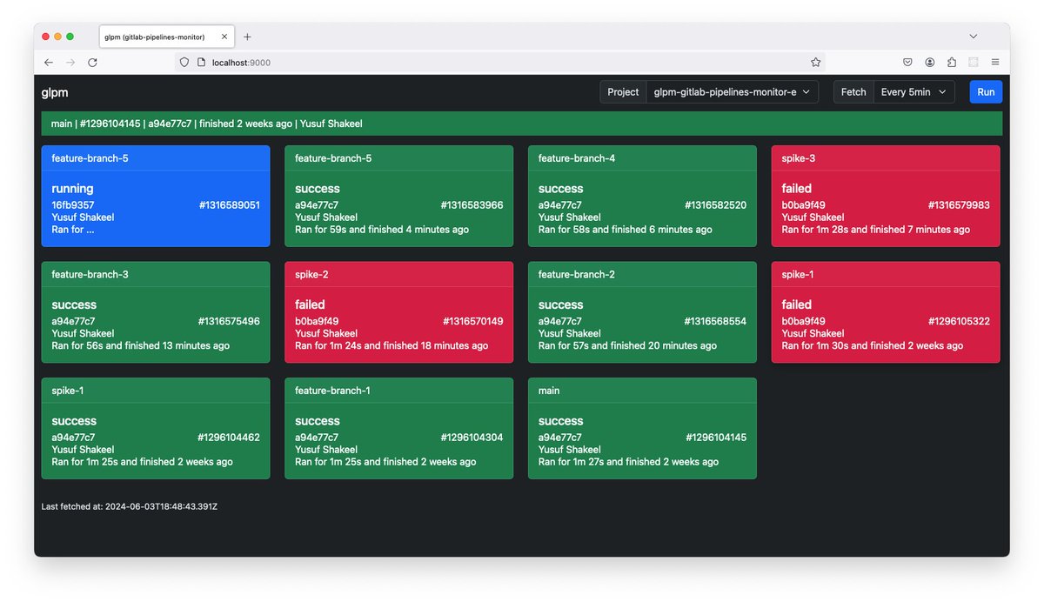This screenshot has width=1044, height=602.
Task: Close the glpm browser tab
Action: [224, 37]
